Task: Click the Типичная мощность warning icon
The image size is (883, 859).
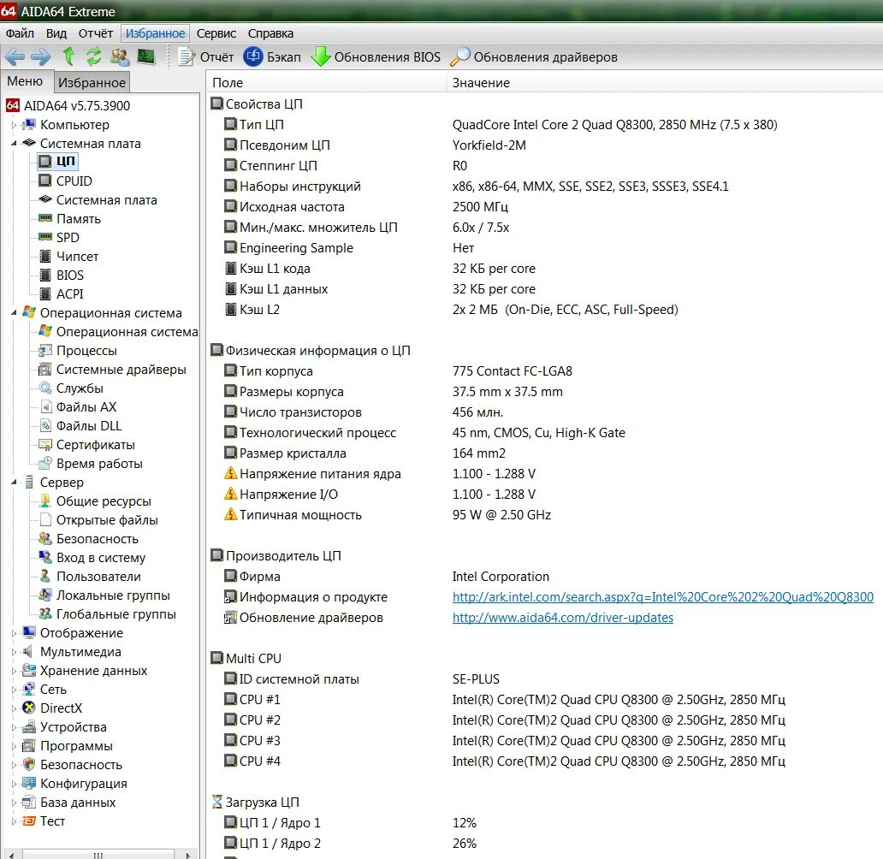Action: pyautogui.click(x=231, y=514)
